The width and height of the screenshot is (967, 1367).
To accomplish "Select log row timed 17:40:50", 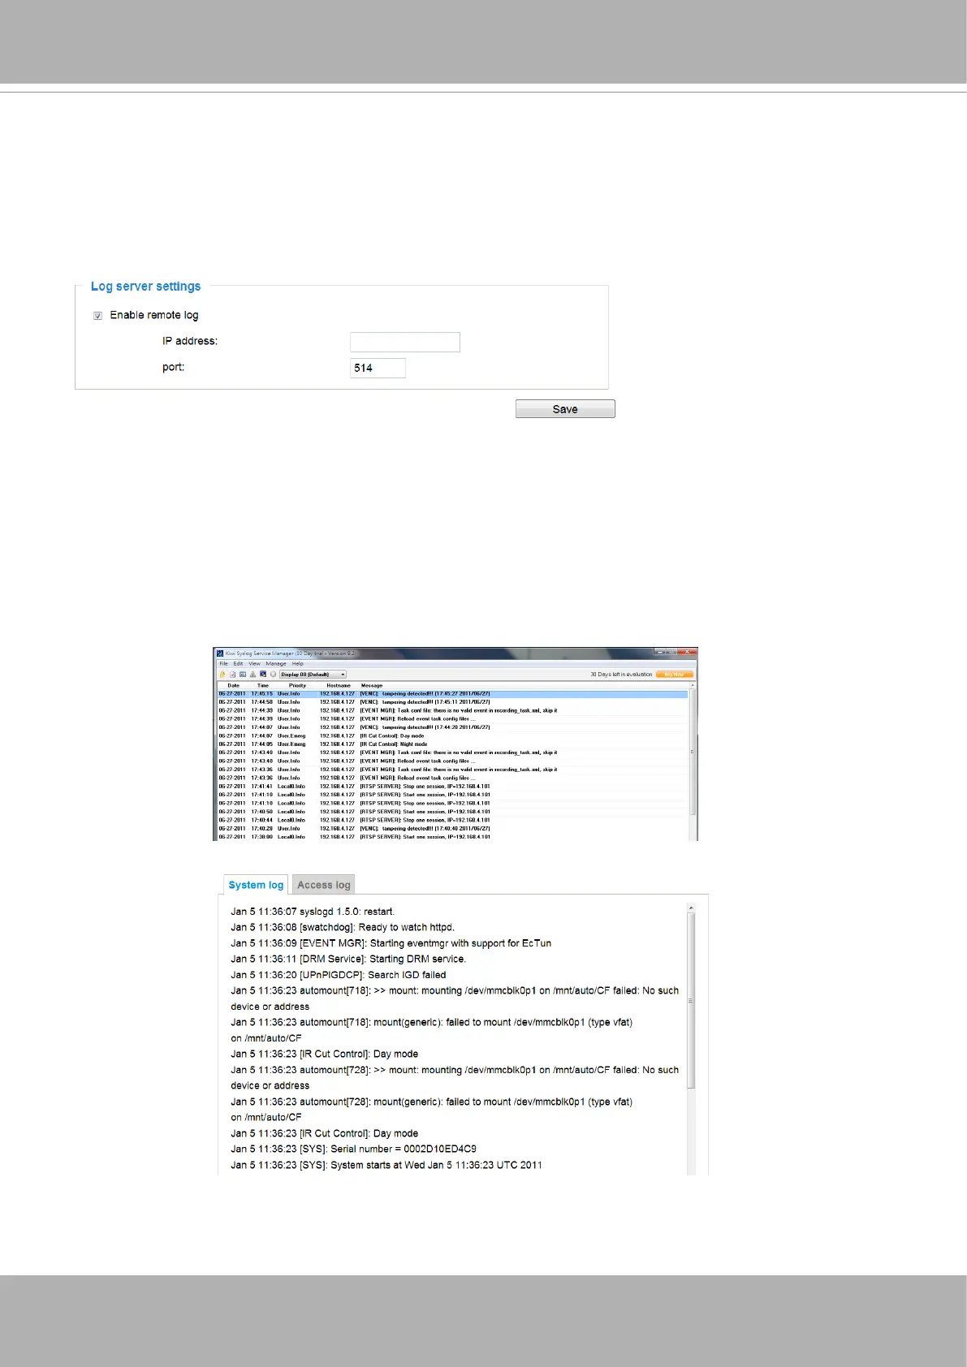I will pyautogui.click(x=453, y=812).
